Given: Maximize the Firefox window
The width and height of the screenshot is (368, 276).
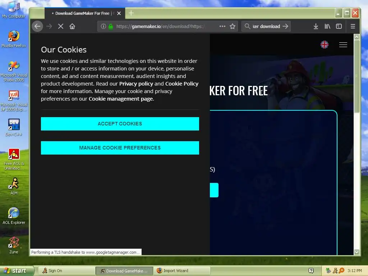Looking at the screenshot, I should [x=347, y=13].
